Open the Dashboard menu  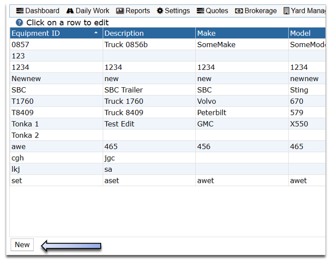coord(38,11)
